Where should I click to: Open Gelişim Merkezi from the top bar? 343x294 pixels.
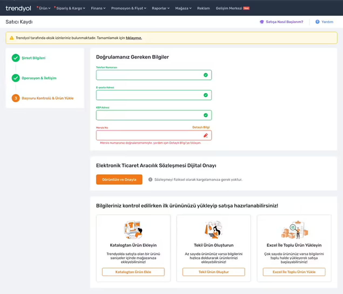(x=232, y=8)
